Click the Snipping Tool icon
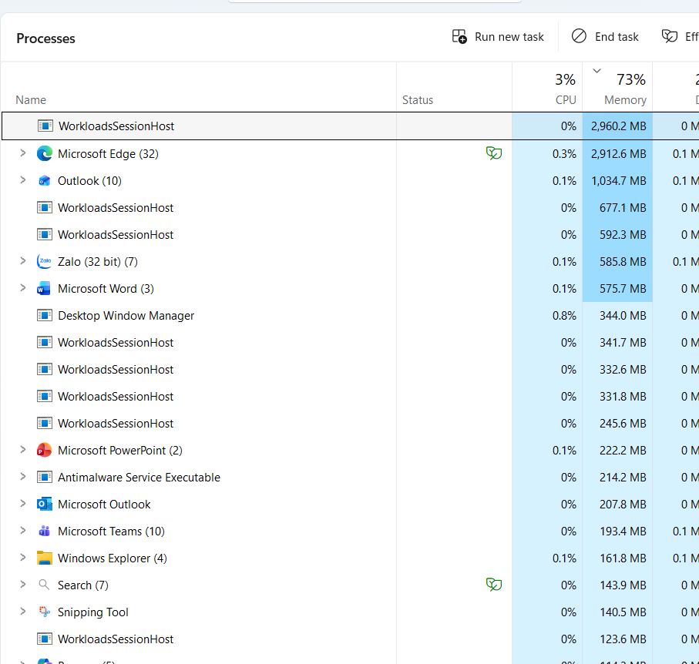This screenshot has height=664, width=699. 45,612
